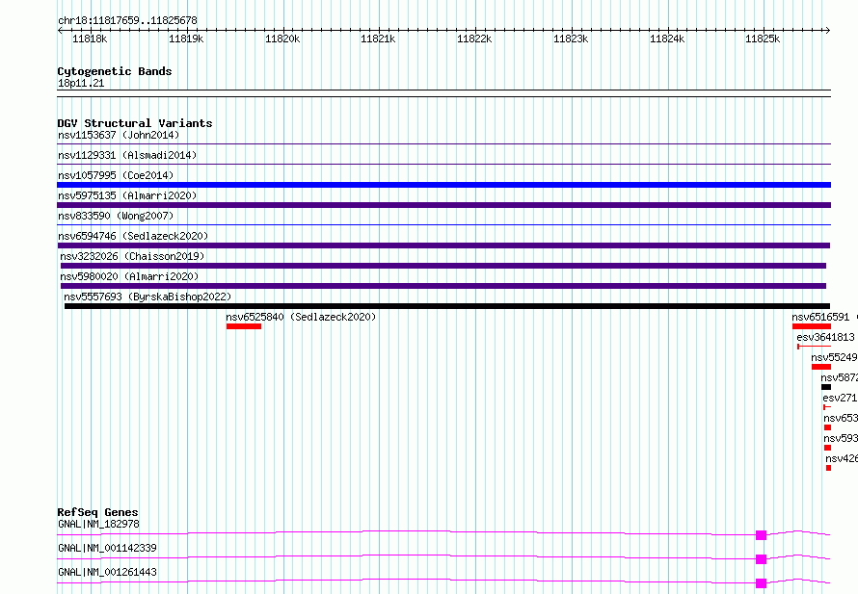The width and height of the screenshot is (858, 594).
Task: Click the red bar under nsv6516591
Action: (812, 326)
